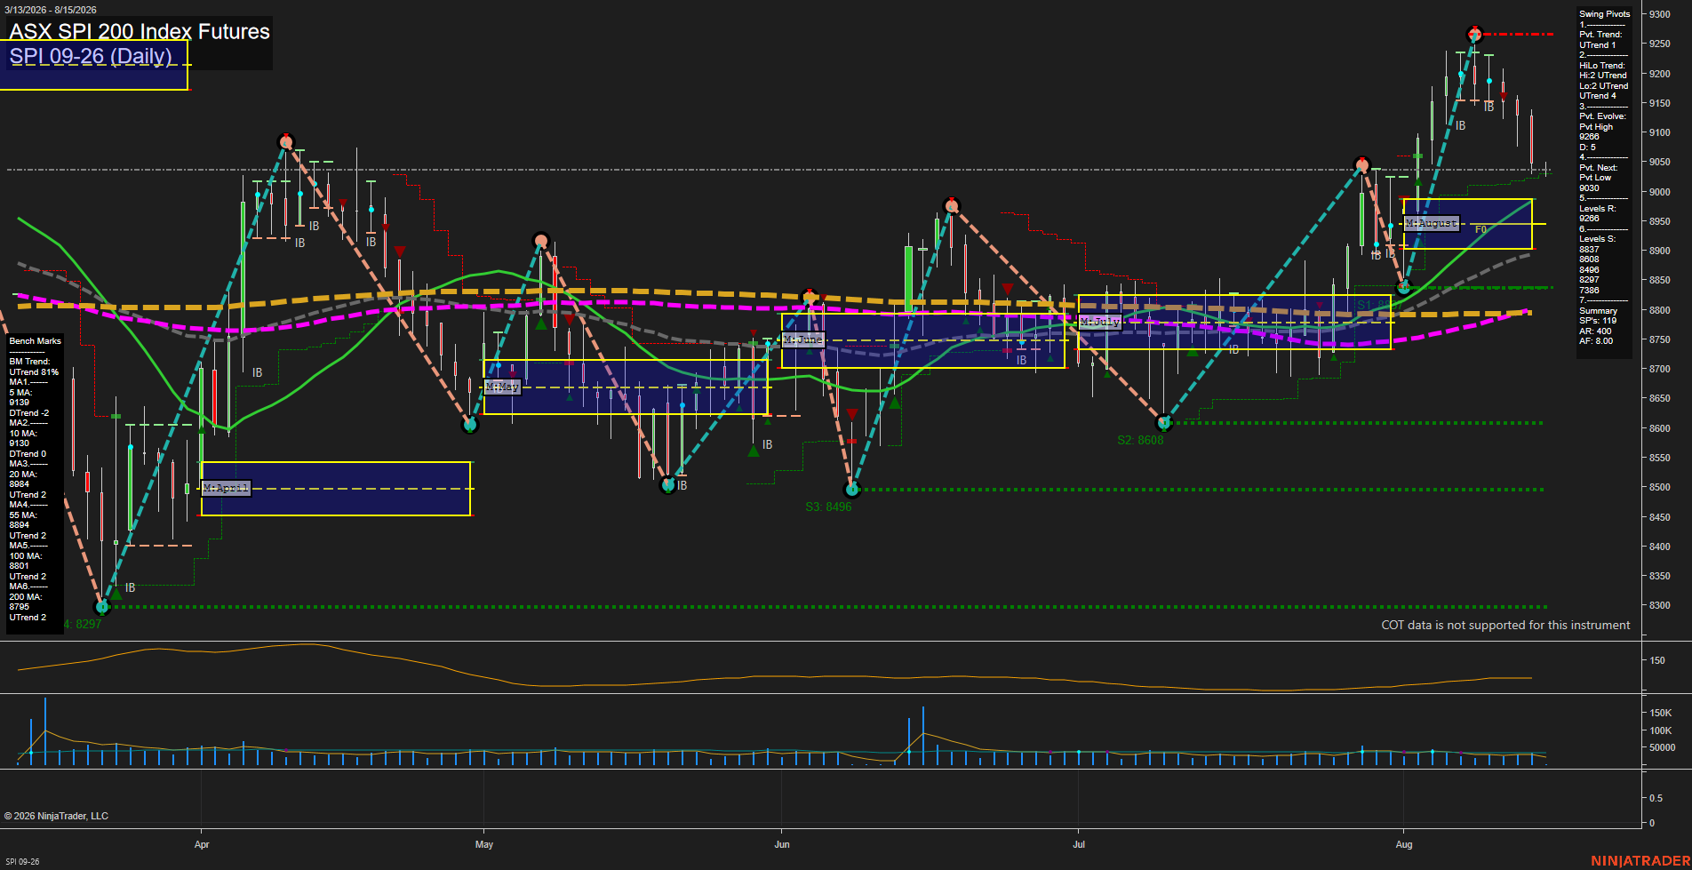Click the 10 MA: value 9130

[x=20, y=443]
